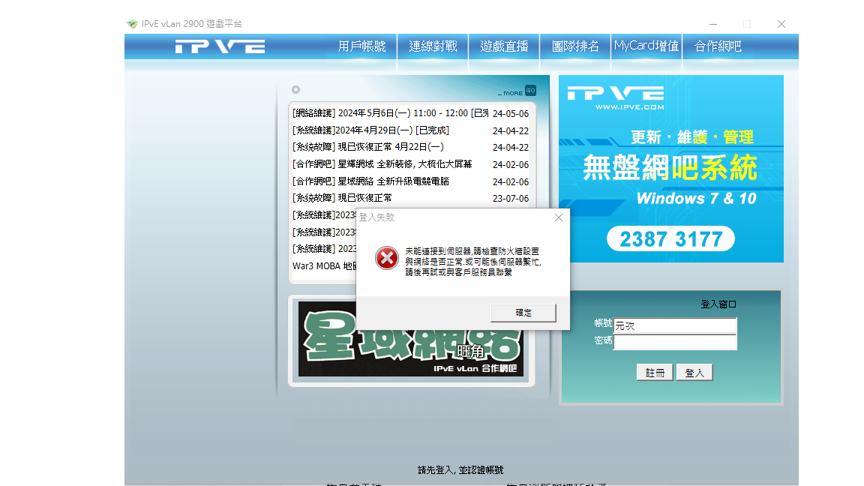864x486 pixels.
Task: Go to the MyCard增值 tab
Action: pyautogui.click(x=646, y=46)
